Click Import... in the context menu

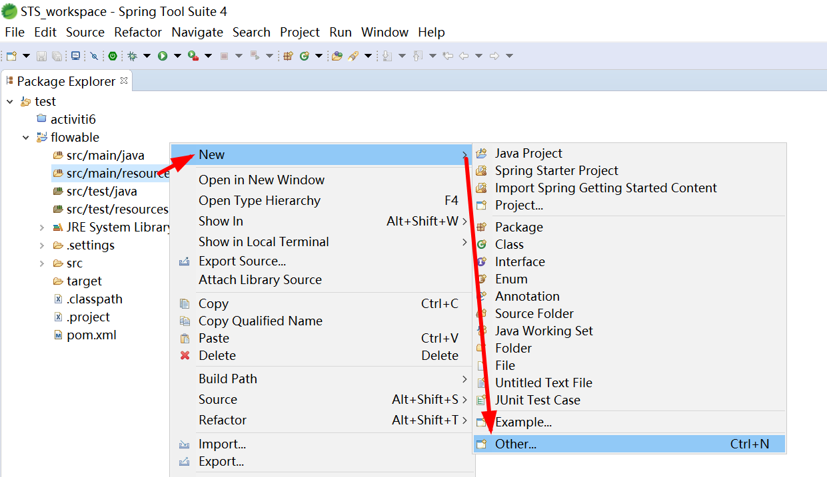(322, 444)
